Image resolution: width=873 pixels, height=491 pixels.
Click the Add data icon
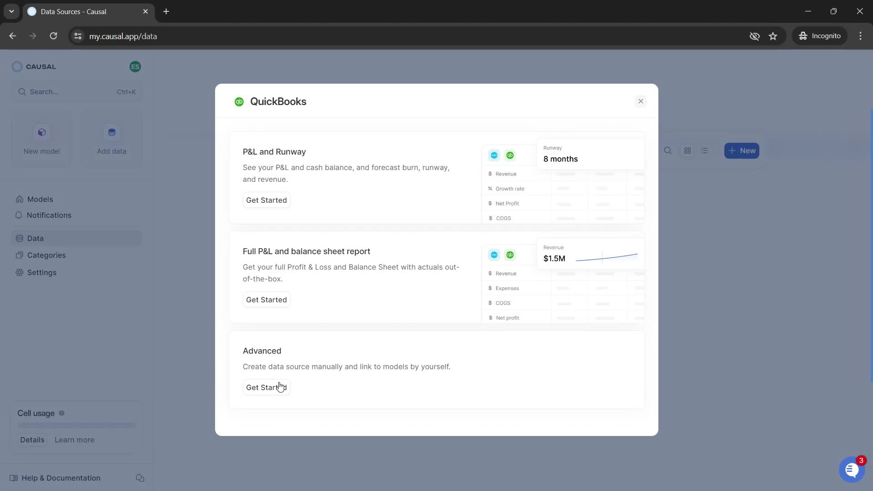point(111,132)
